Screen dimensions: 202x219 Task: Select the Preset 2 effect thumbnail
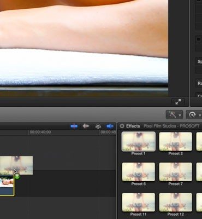pyautogui.click(x=175, y=142)
